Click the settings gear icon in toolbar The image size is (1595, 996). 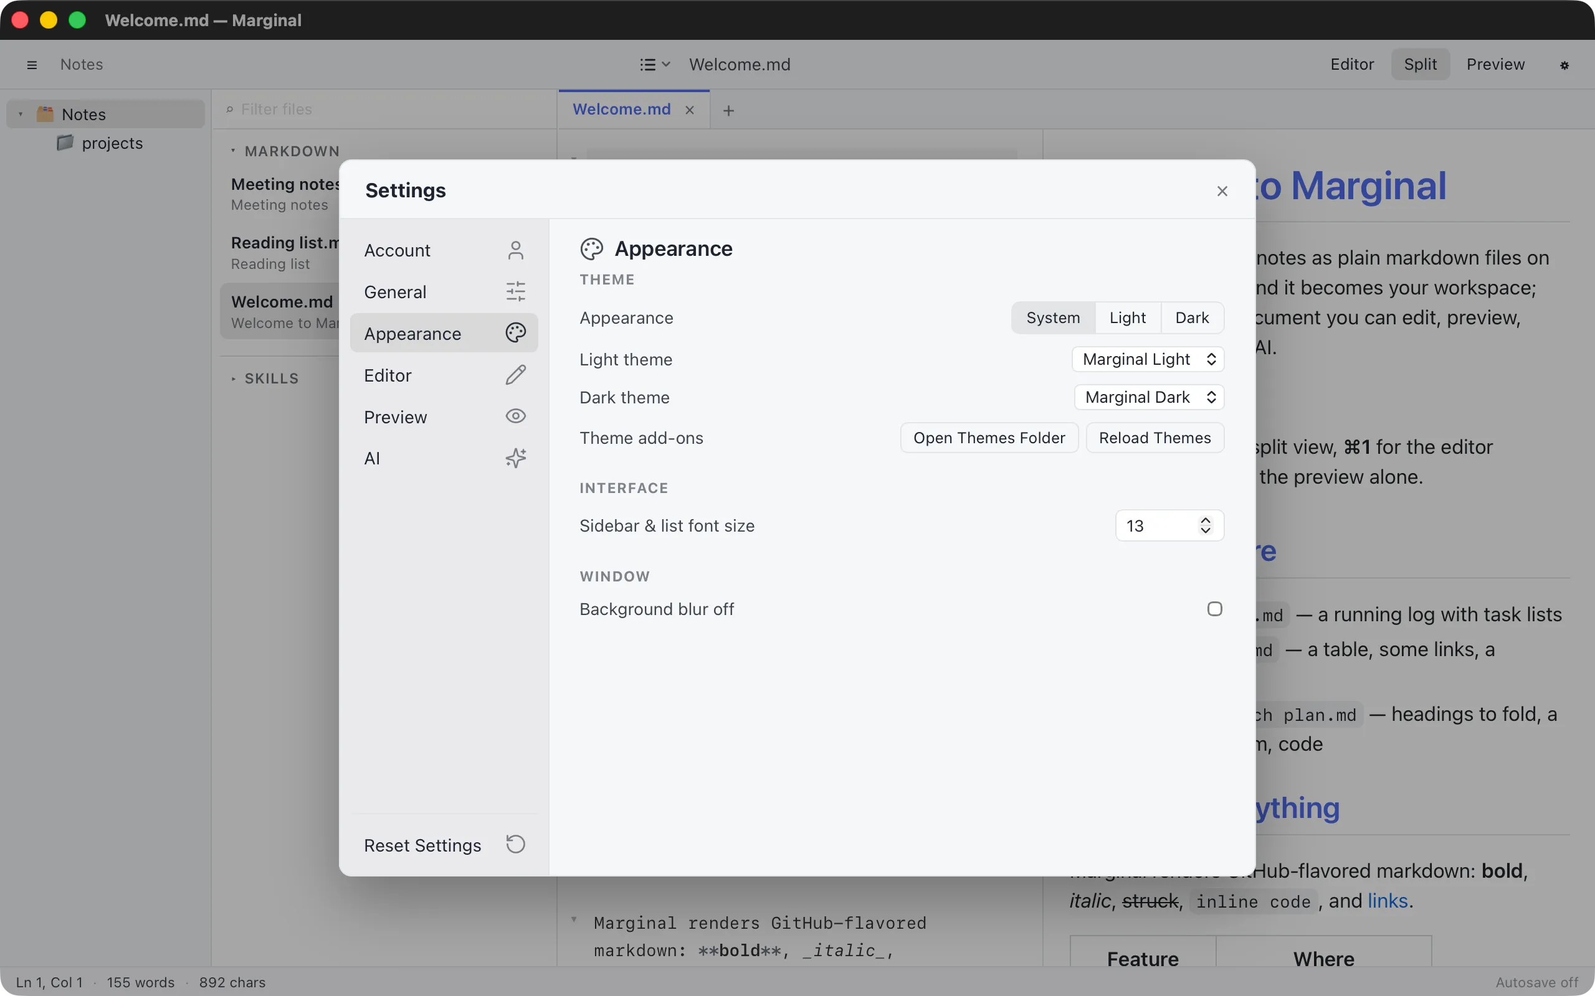click(x=1564, y=65)
